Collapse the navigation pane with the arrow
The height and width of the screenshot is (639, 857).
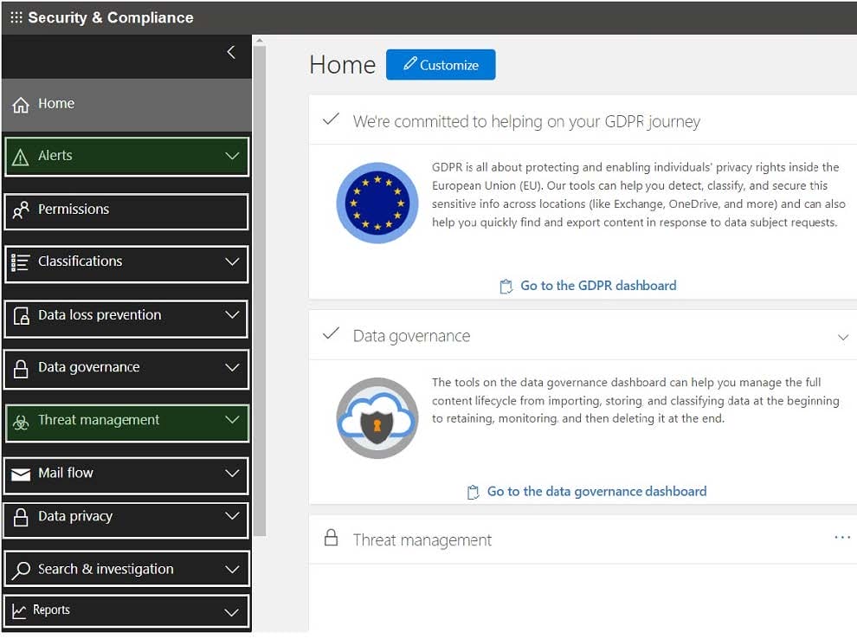click(230, 52)
